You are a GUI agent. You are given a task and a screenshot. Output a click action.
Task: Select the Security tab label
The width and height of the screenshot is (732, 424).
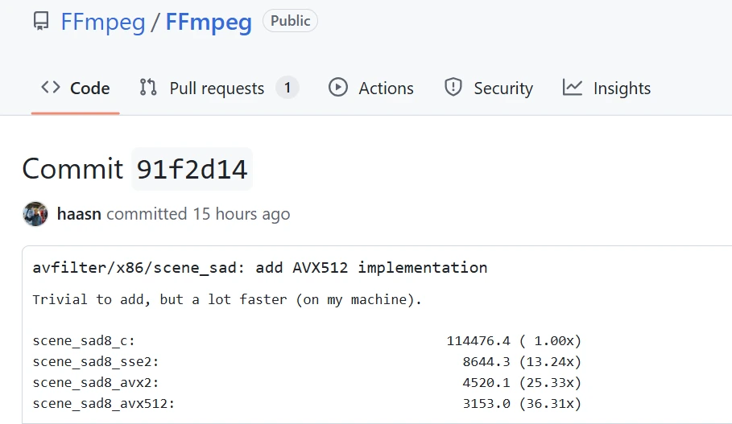point(503,89)
